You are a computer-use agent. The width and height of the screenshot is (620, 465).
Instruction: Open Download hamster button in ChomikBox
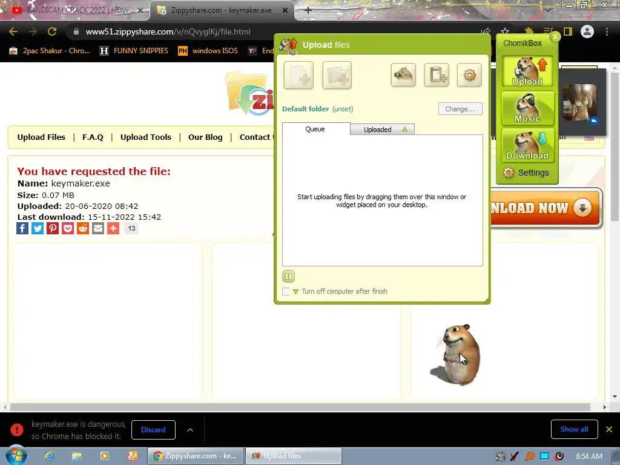[527, 145]
